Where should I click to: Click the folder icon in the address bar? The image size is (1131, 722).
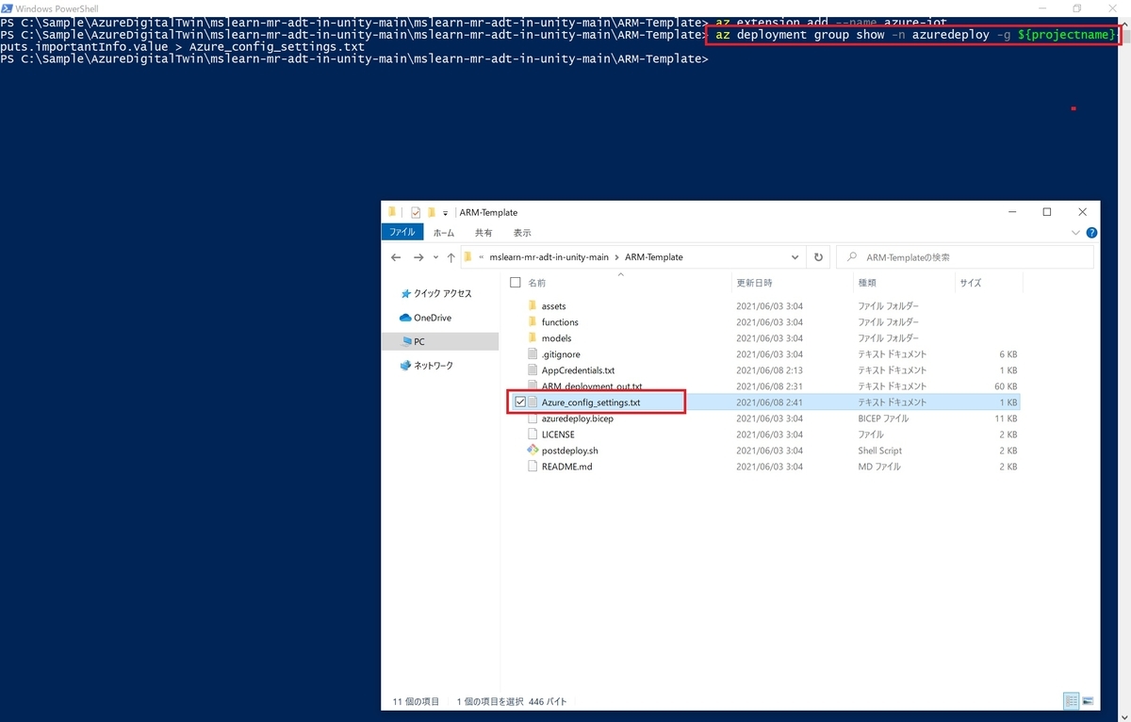[467, 256]
